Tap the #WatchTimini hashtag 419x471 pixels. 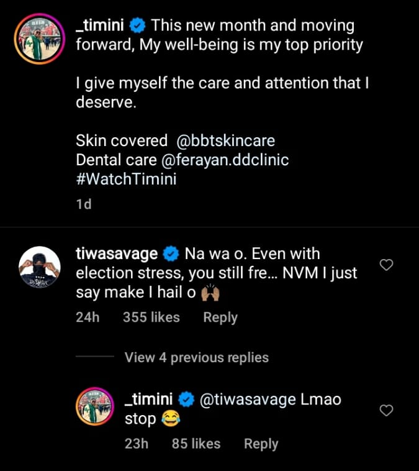[127, 179]
